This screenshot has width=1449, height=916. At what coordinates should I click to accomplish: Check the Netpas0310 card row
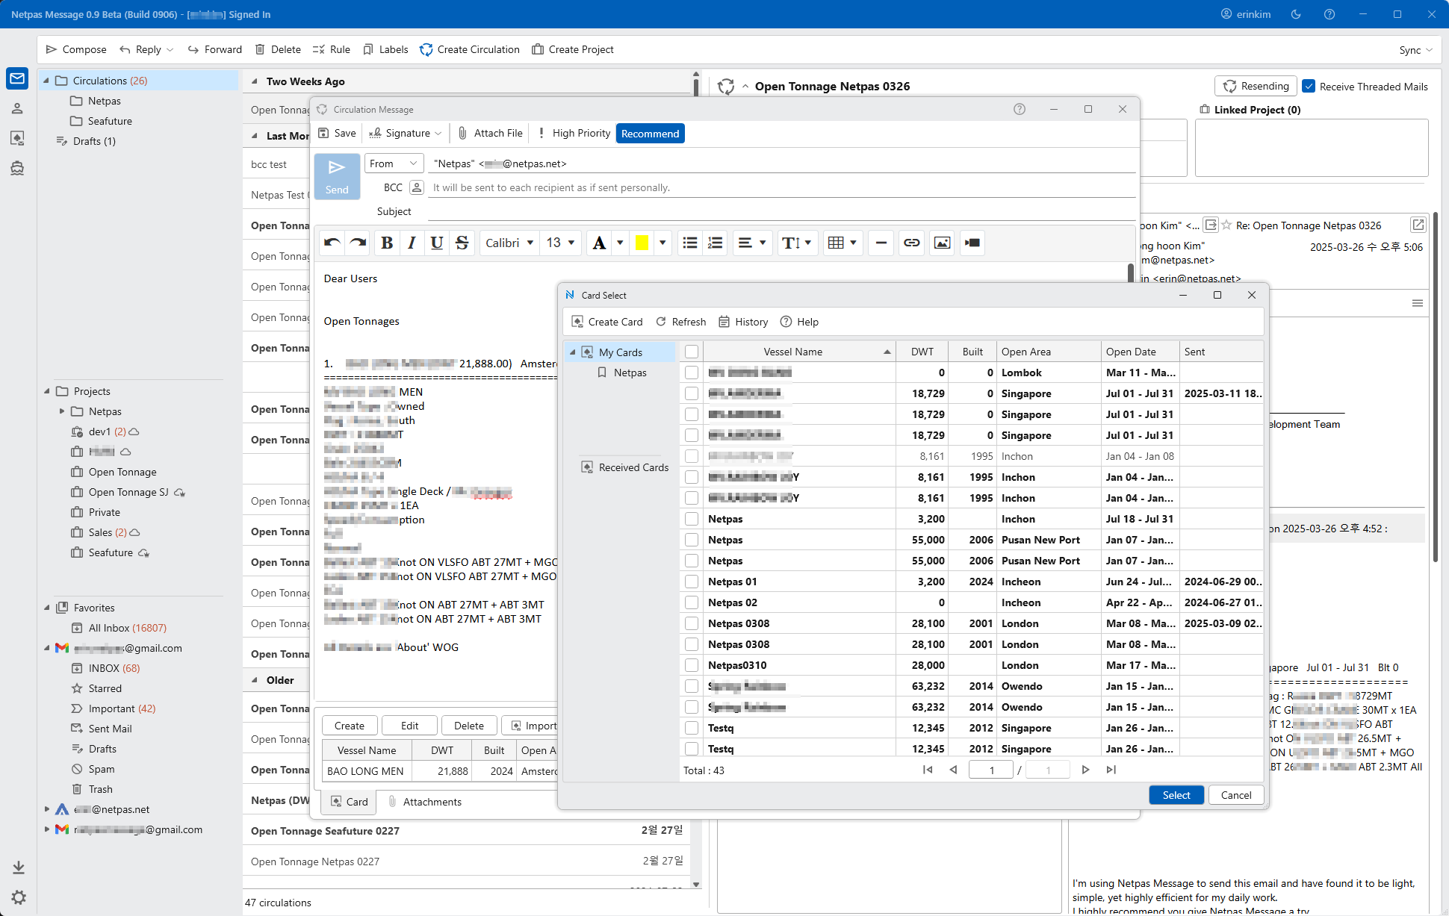[692, 665]
